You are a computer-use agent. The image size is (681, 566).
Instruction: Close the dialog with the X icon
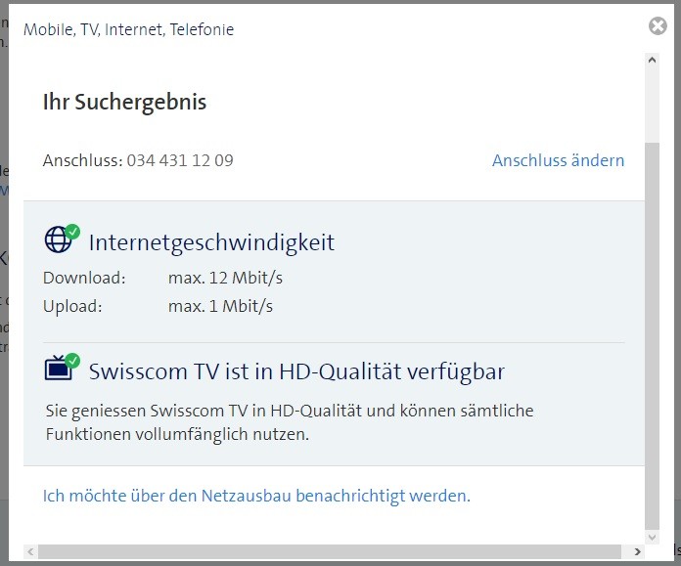coord(658,26)
